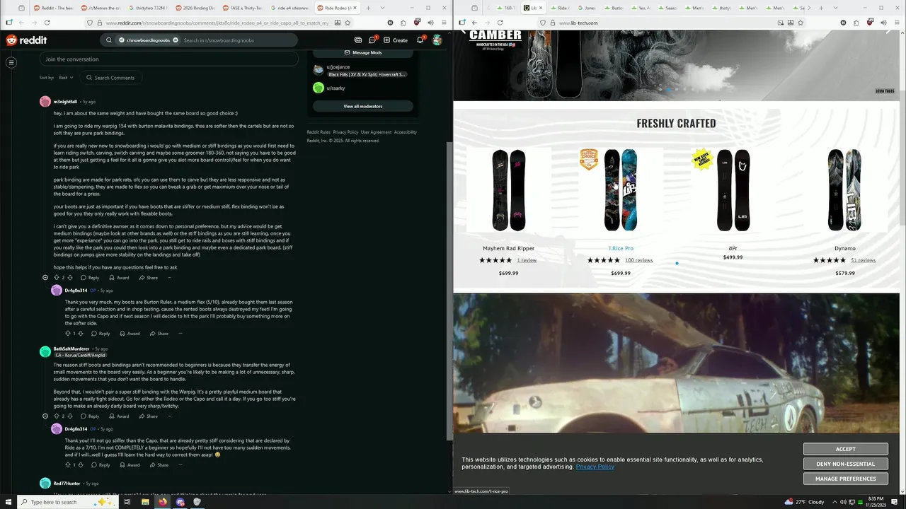Image resolution: width=906 pixels, height=509 pixels.
Task: Click View all moderators button
Action: (x=363, y=106)
